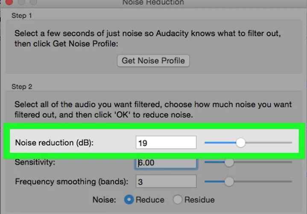Screen dimensions: 307x214
Task: Click the Frequency smoothing (bands) label
Action: pos(71,182)
